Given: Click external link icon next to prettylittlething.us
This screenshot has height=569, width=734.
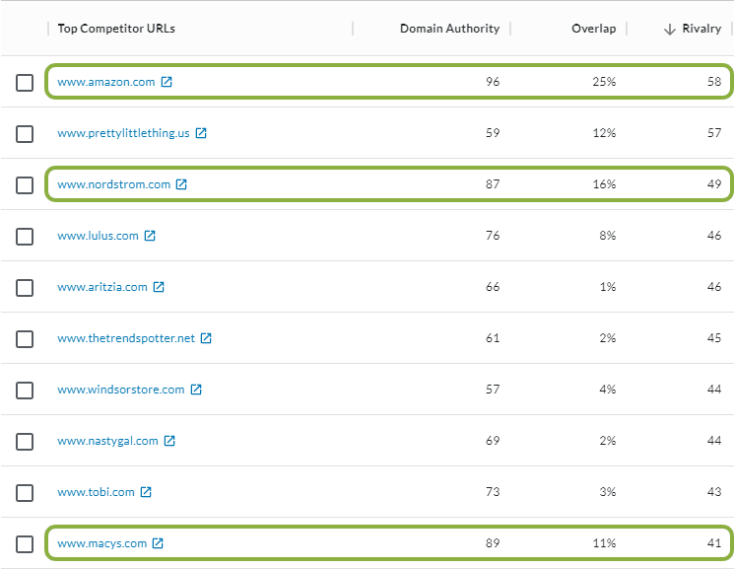Looking at the screenshot, I should pos(201,133).
